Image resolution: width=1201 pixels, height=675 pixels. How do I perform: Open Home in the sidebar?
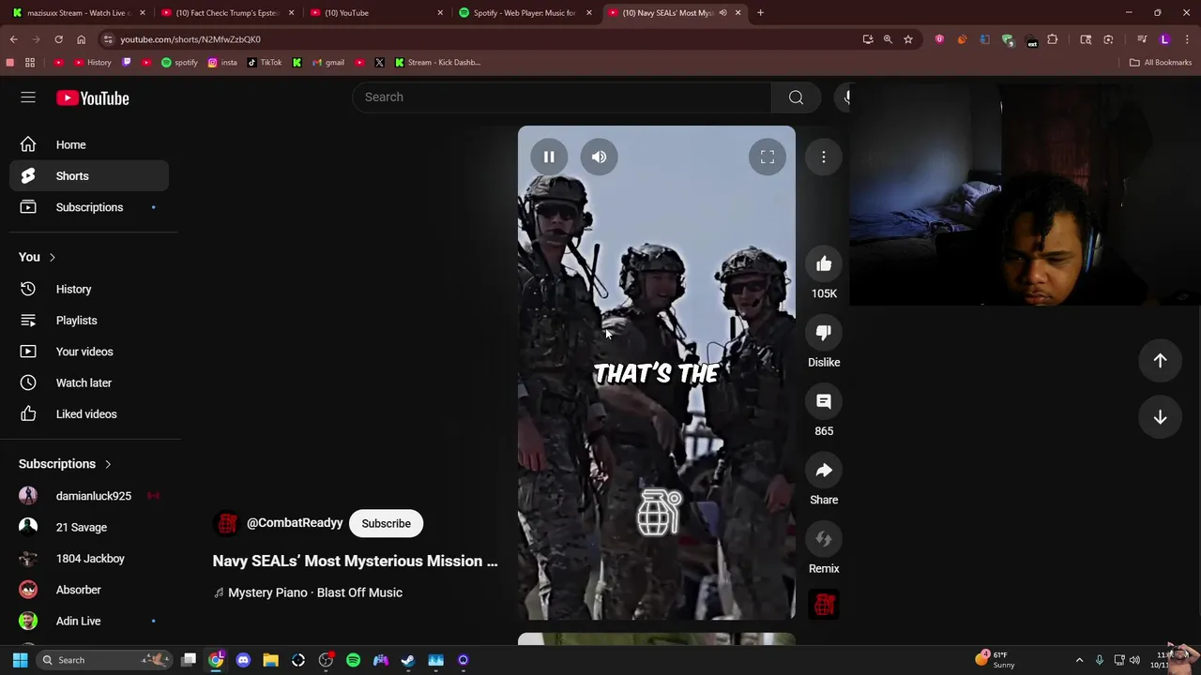tap(89, 144)
